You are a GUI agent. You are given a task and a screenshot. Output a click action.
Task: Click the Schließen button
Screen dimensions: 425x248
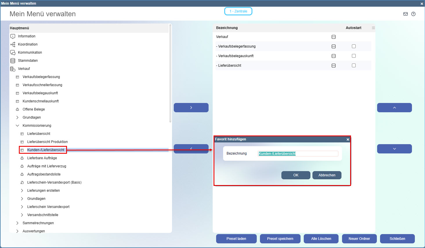point(397,239)
